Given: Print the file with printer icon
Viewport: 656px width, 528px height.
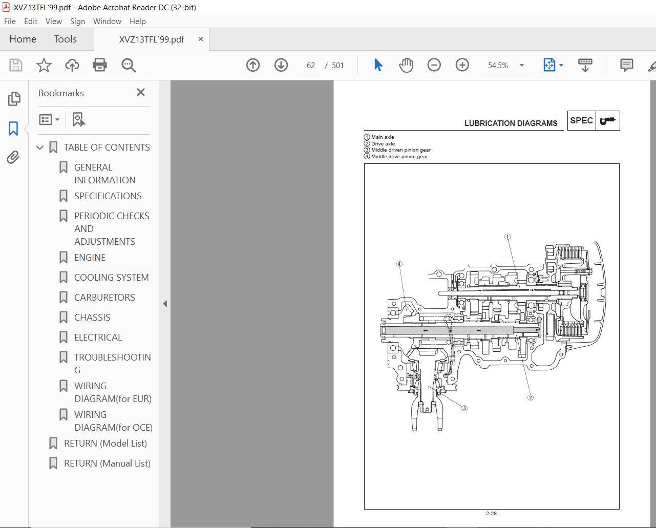Looking at the screenshot, I should coord(100,65).
